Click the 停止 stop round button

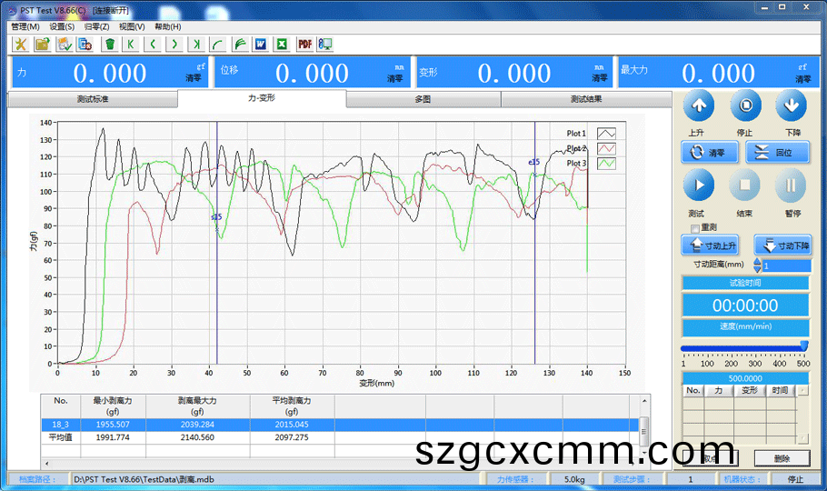click(x=744, y=105)
